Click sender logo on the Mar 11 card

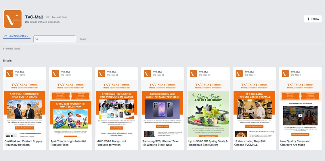(x=285, y=73)
